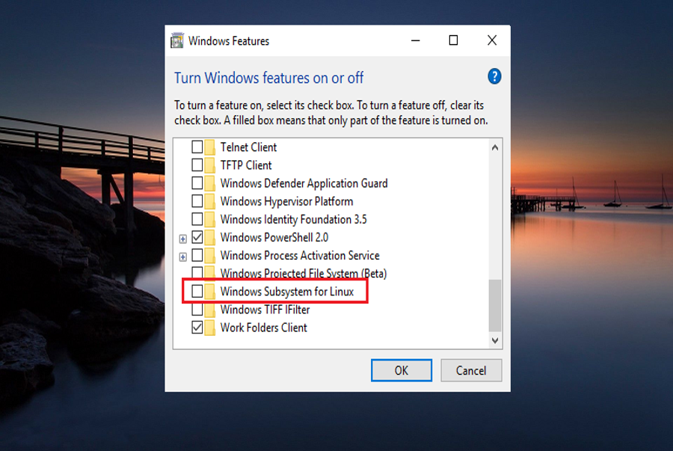Click folder icon beside Work Folders Client
Screen dimensions: 673x451
pyautogui.click(x=209, y=328)
